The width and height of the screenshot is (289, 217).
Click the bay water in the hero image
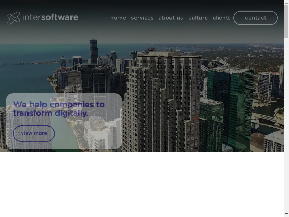click(x=22, y=76)
